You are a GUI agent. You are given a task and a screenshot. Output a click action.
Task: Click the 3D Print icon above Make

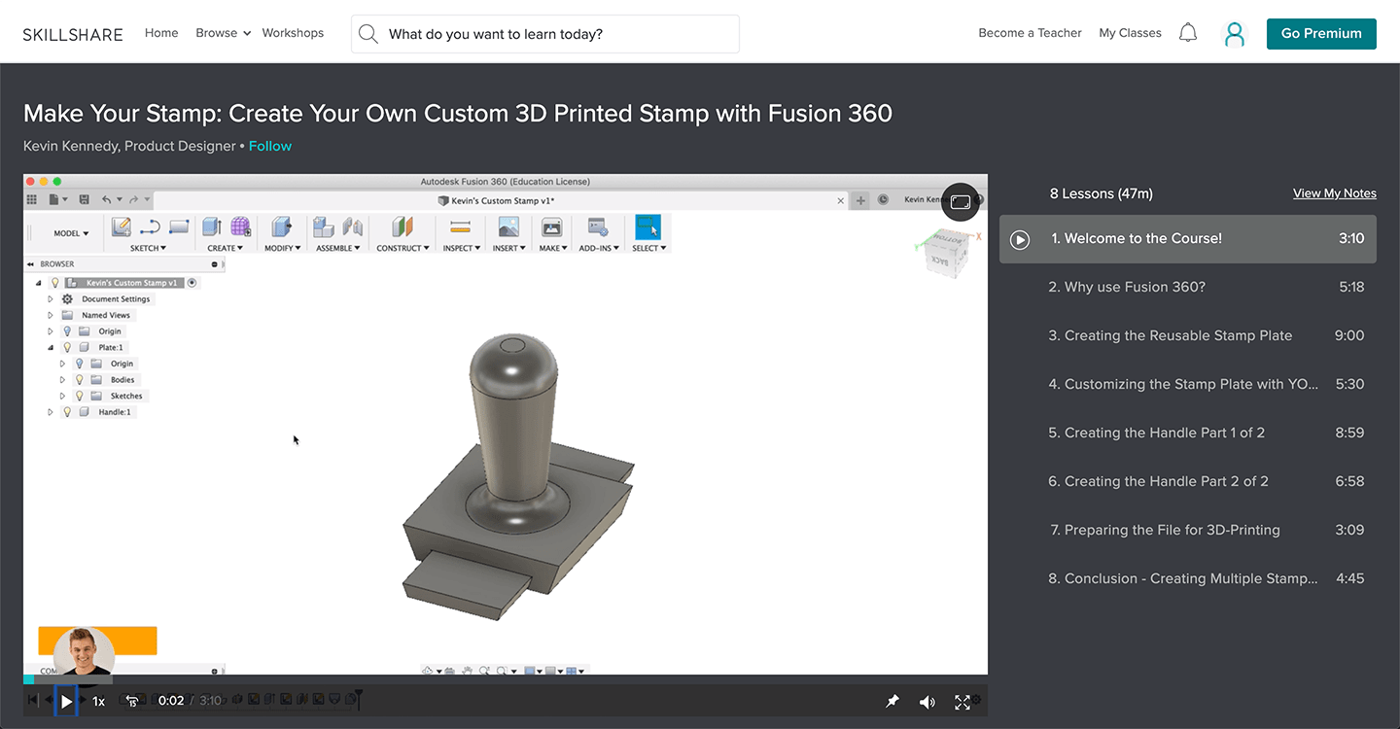tap(551, 227)
